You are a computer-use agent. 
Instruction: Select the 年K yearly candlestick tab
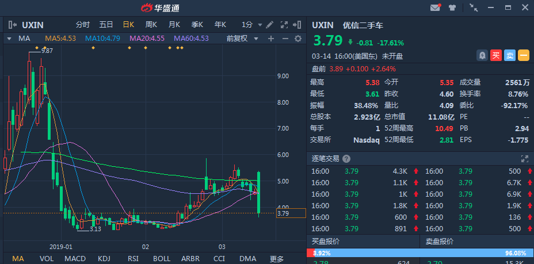pyautogui.click(x=220, y=25)
